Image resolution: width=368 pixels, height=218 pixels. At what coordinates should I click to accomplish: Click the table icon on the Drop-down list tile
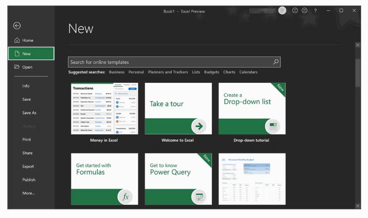tap(273, 126)
